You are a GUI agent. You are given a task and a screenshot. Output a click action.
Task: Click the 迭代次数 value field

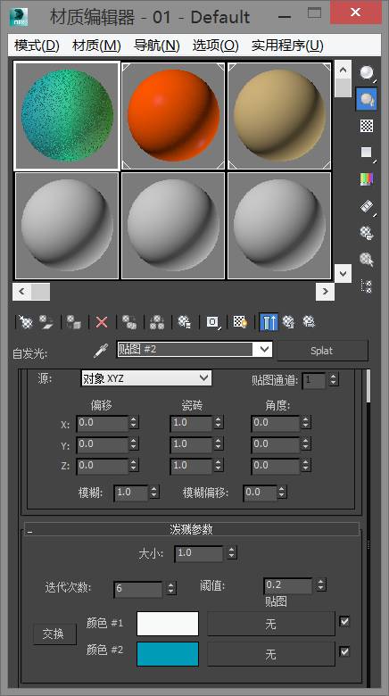(138, 589)
